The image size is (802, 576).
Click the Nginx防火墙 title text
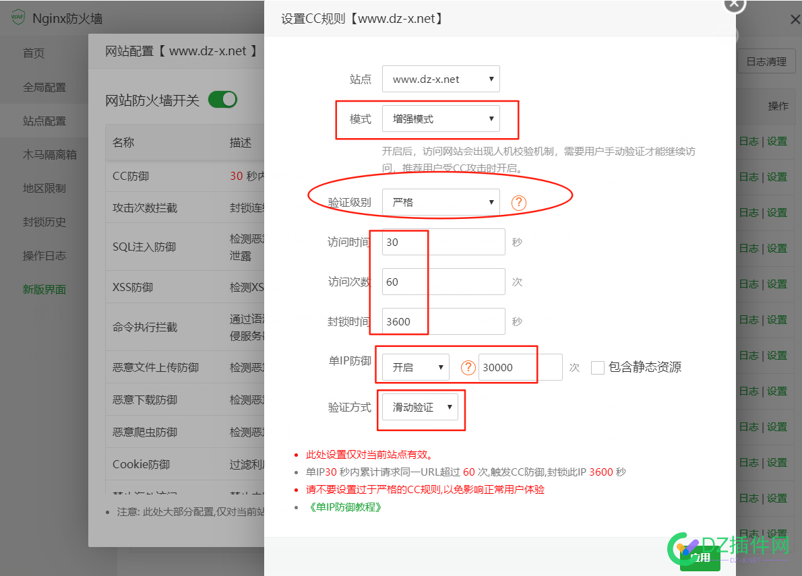[x=67, y=18]
